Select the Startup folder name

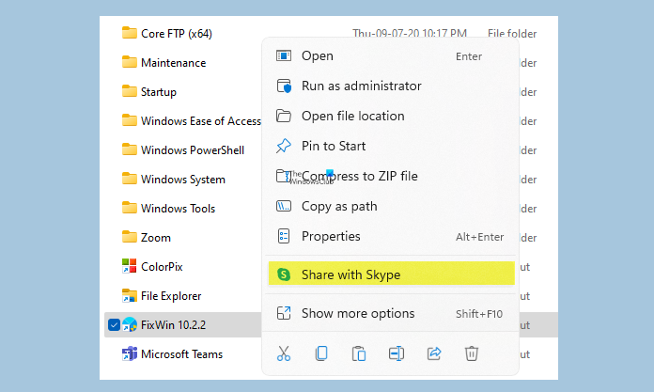159,92
